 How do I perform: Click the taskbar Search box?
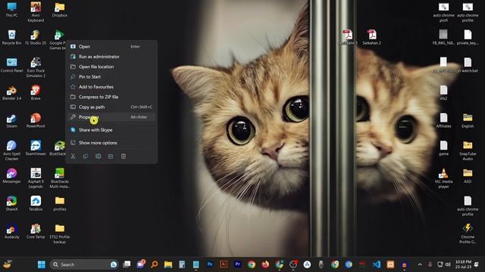pyautogui.click(x=84, y=264)
